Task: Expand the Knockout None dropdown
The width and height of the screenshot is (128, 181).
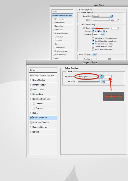Action: [x=98, y=34]
